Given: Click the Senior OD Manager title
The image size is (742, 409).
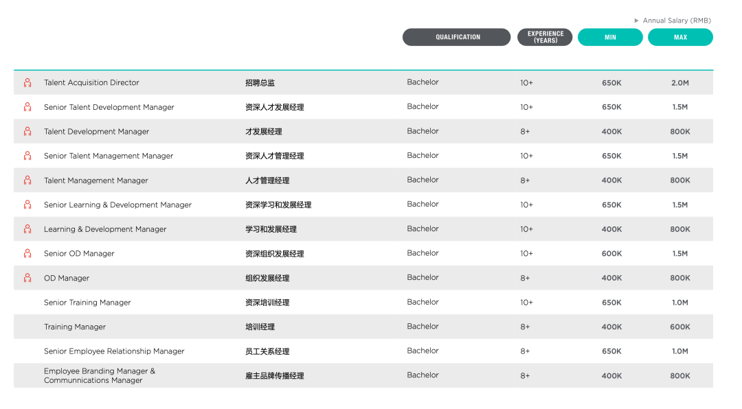Looking at the screenshot, I should (x=79, y=253).
